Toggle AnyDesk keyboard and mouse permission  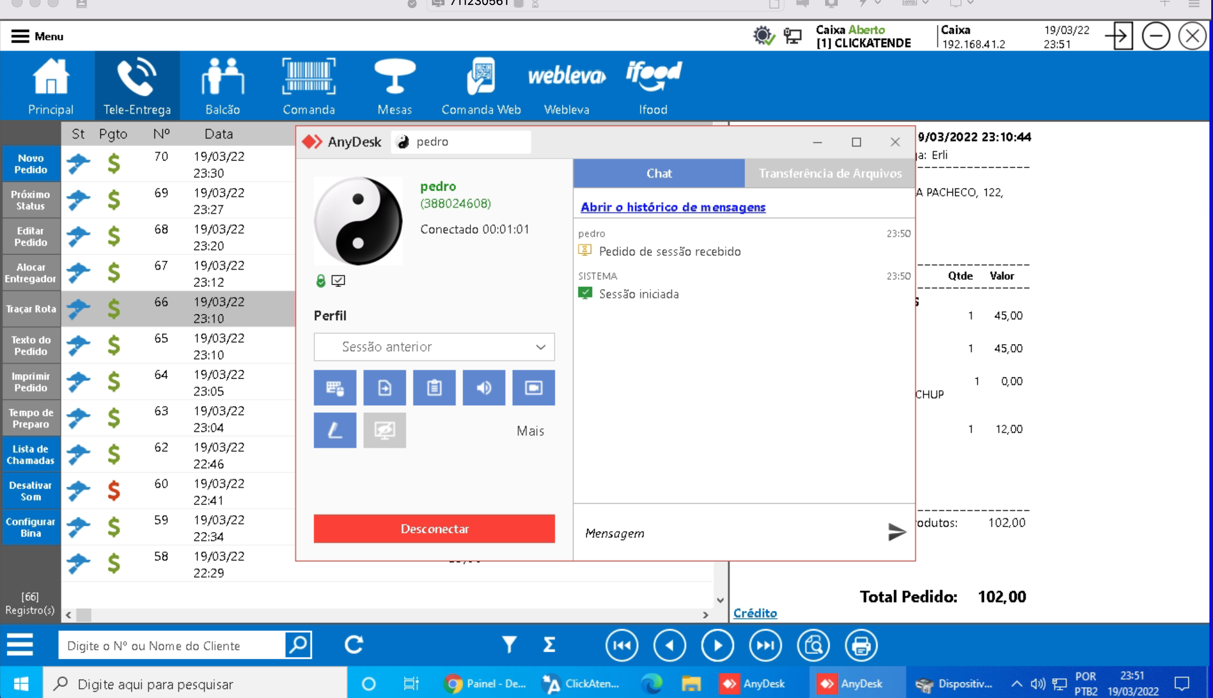[x=335, y=387]
